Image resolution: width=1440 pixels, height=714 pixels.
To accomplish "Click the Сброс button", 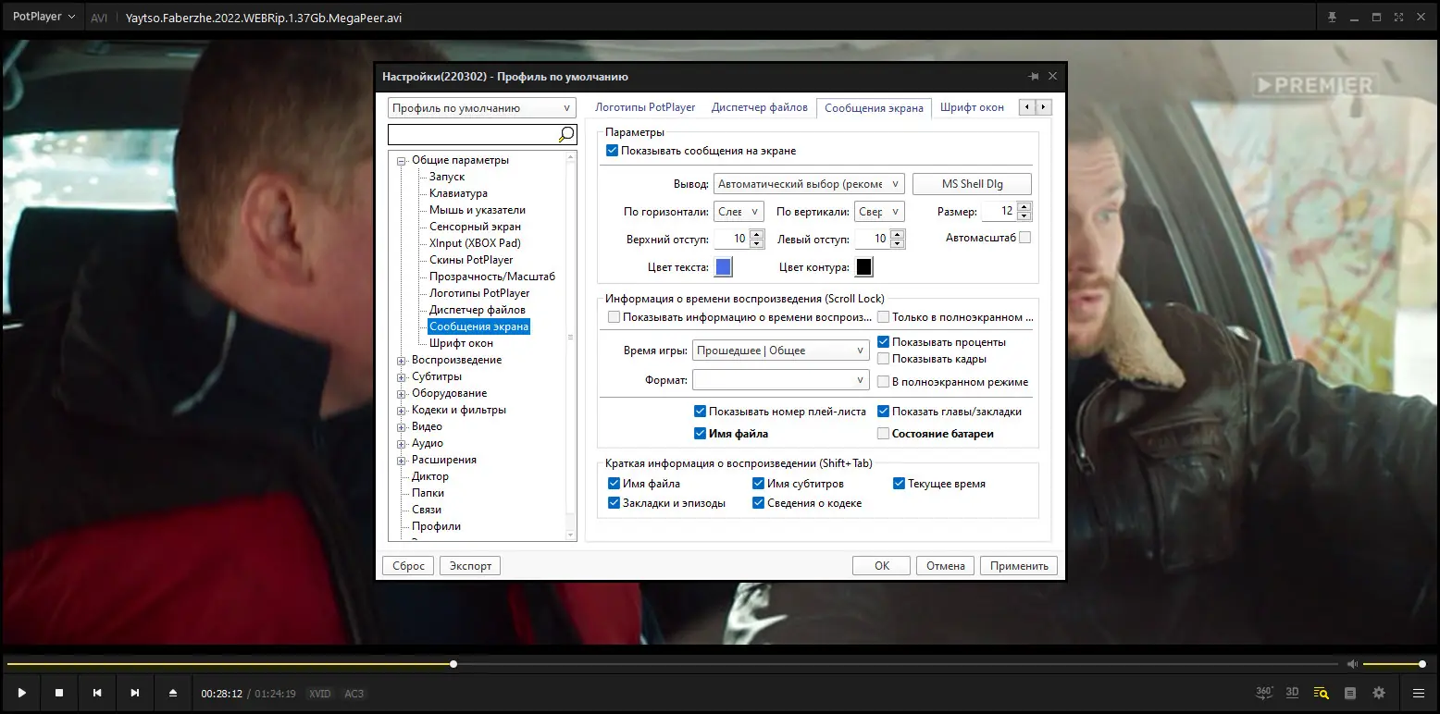I will tap(408, 566).
